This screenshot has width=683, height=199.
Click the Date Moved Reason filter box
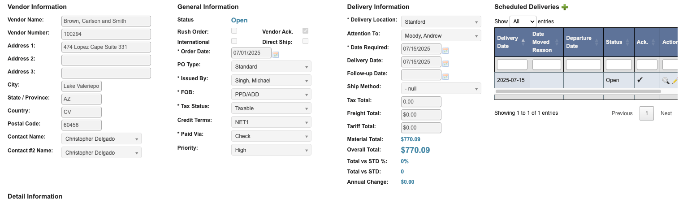547,65
